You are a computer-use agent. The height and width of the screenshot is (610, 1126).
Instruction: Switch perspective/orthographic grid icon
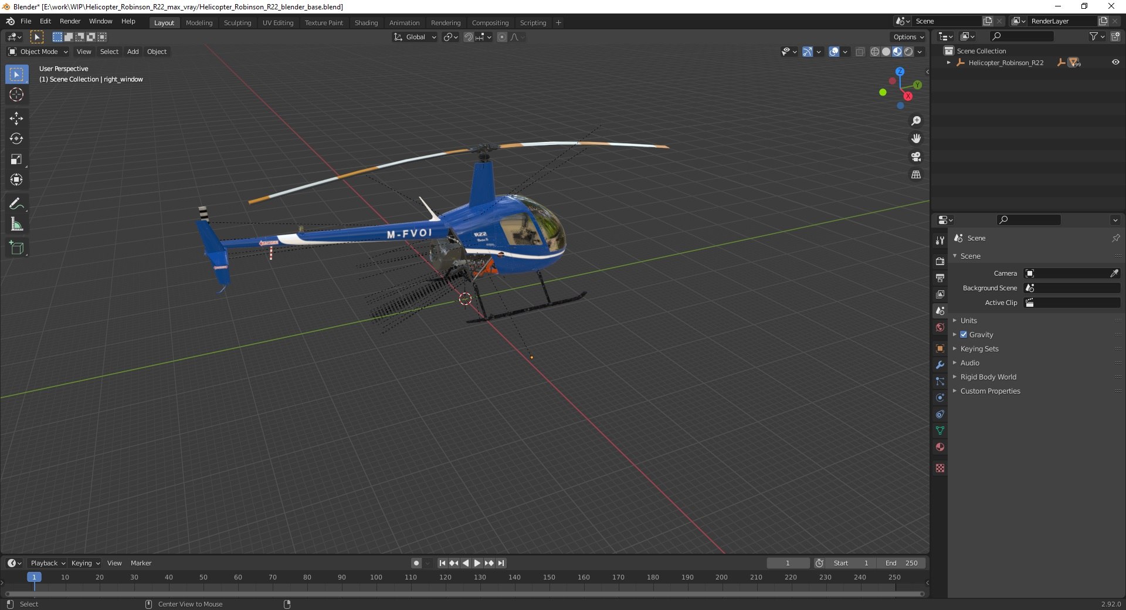pos(915,175)
